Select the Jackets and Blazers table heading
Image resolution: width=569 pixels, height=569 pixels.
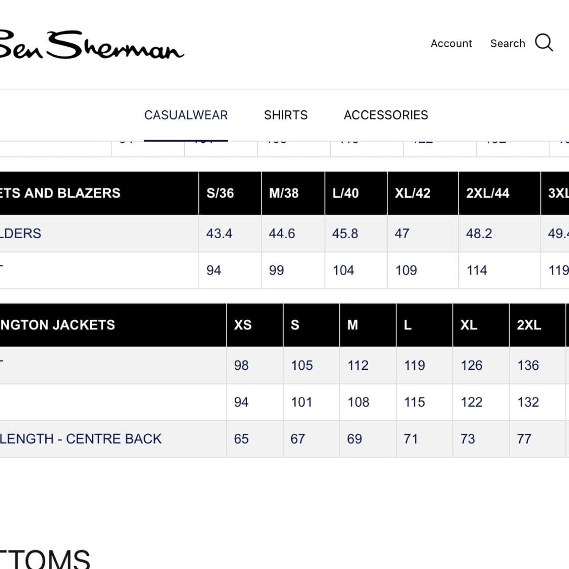tap(60, 193)
